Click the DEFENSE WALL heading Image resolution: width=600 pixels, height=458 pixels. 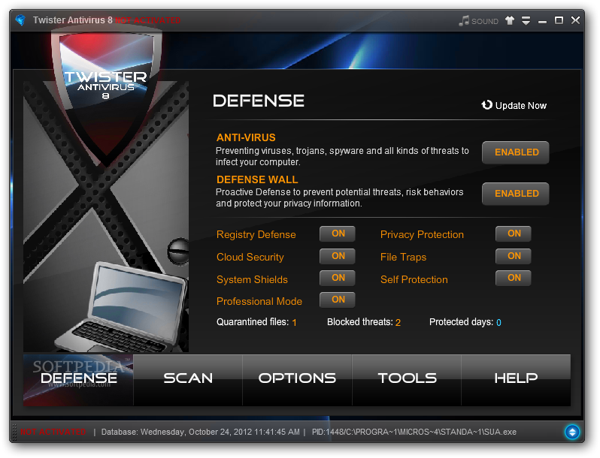click(x=257, y=179)
